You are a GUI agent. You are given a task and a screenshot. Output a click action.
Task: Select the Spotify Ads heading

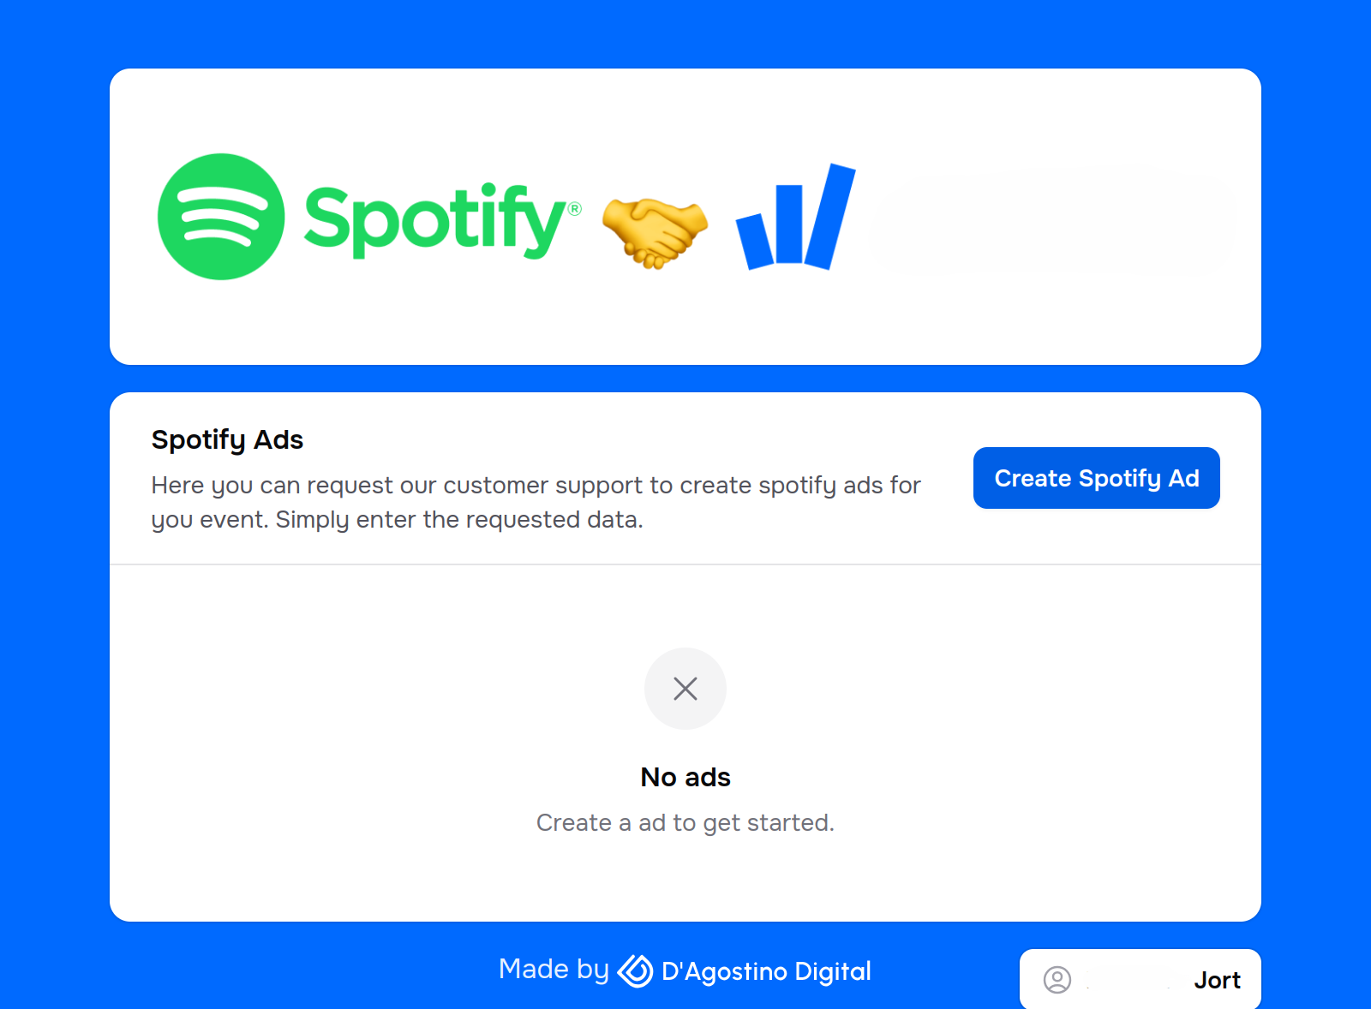[x=227, y=439]
